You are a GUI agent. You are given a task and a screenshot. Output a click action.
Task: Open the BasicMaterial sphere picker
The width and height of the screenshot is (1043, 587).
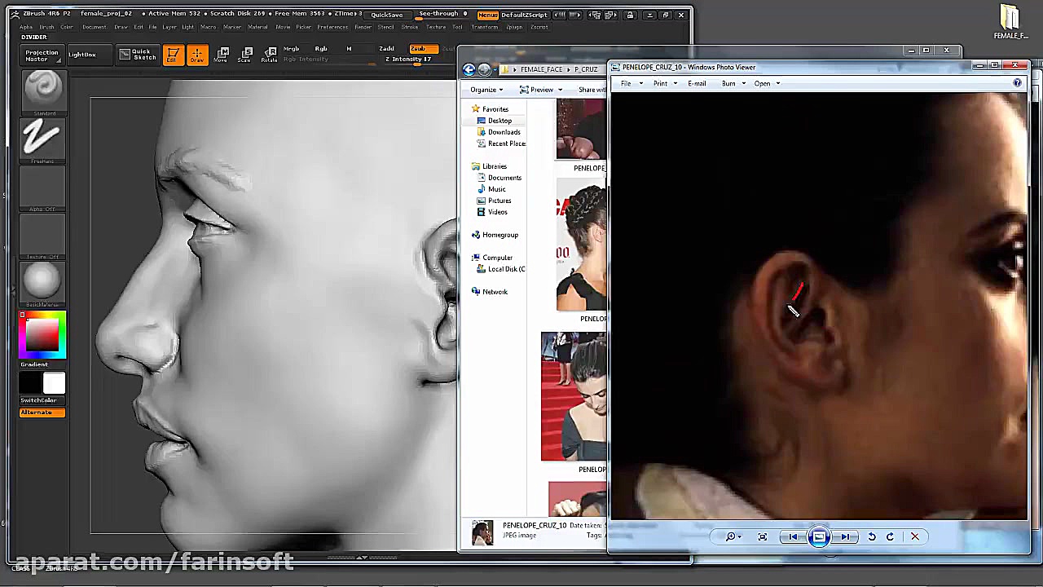pyautogui.click(x=42, y=285)
